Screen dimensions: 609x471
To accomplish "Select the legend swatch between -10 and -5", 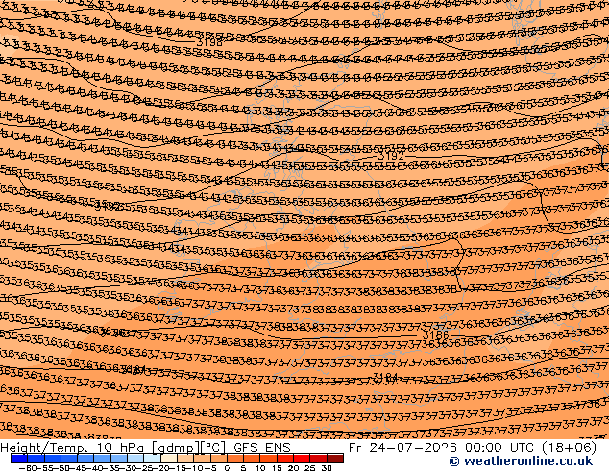I will click(203, 459).
